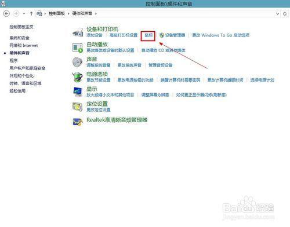The height and width of the screenshot is (227, 290).
Task: Go back with the back arrow
Action: [x=6, y=13]
